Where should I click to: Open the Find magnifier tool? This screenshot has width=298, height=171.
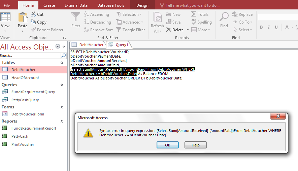pyautogui.click(x=224, y=17)
